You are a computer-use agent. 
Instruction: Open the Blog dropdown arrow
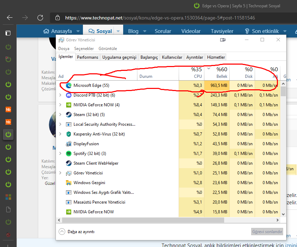pyautogui.click(x=145, y=31)
